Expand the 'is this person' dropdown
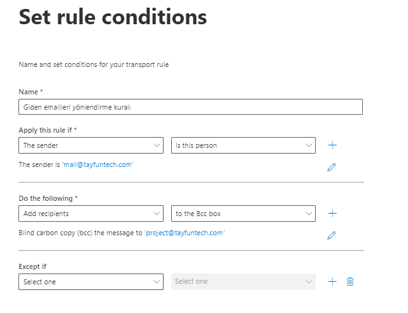Image resolution: width=408 pixels, height=313 pixels. [243, 145]
